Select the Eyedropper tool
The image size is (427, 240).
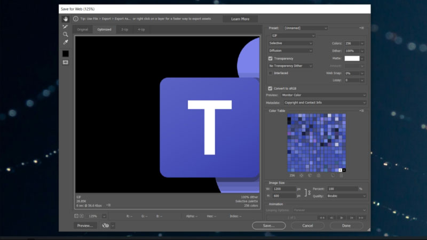(65, 42)
